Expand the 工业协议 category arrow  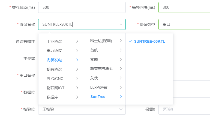77,41
